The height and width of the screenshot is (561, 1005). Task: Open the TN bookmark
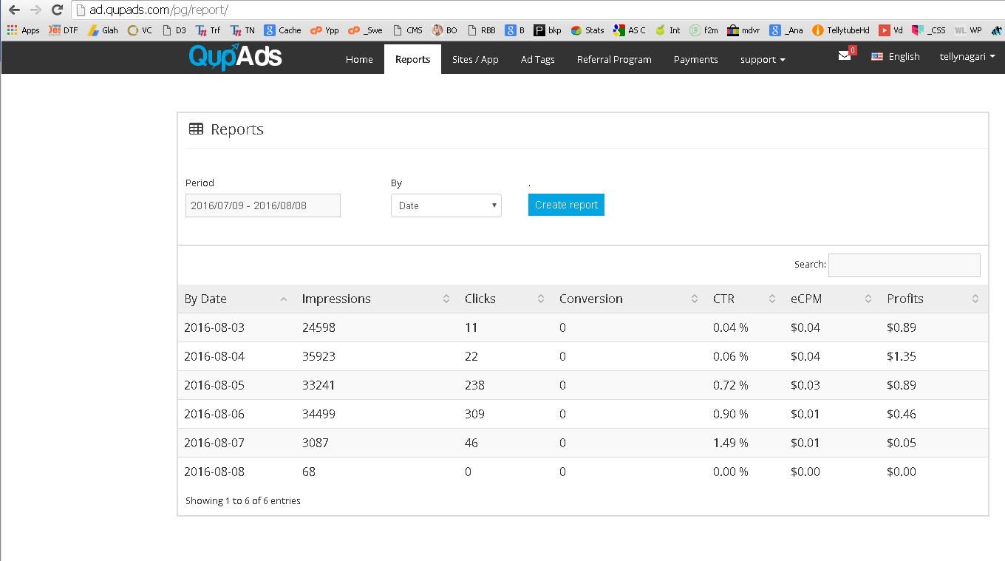coord(242,30)
